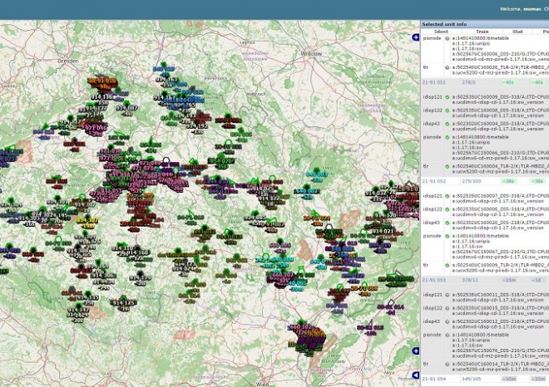Image resolution: width=549 pixels, height=387 pixels.
Task: Click train marker 914 021 on map
Action: click(383, 232)
